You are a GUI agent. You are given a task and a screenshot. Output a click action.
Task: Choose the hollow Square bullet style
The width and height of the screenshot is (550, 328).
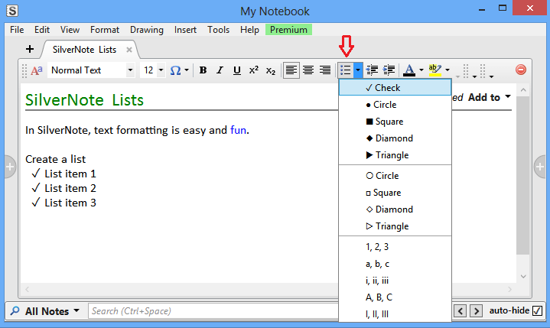pyautogui.click(x=395, y=193)
